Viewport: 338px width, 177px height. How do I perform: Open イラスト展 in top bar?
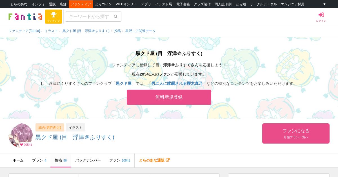(x=164, y=4)
